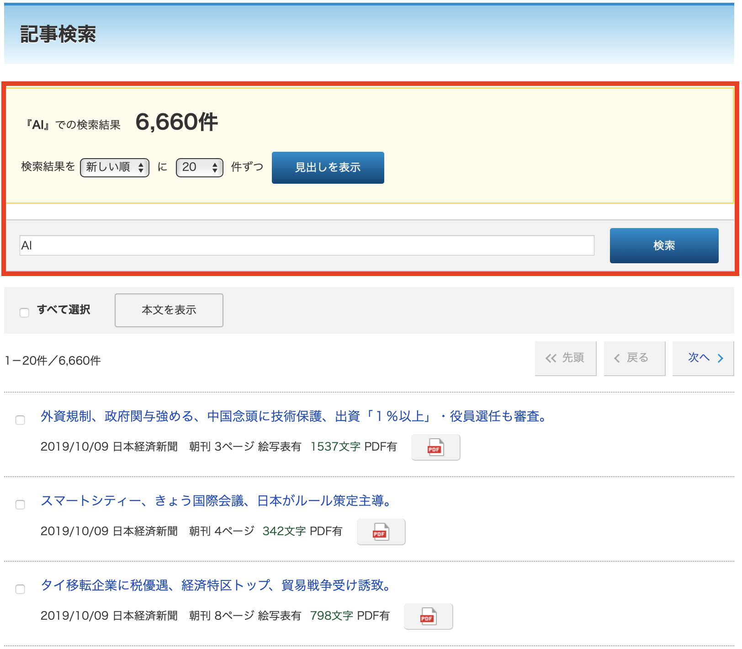Viewport: 742px width, 649px height.
Task: Click the 342文字 character count
Action: point(284,531)
